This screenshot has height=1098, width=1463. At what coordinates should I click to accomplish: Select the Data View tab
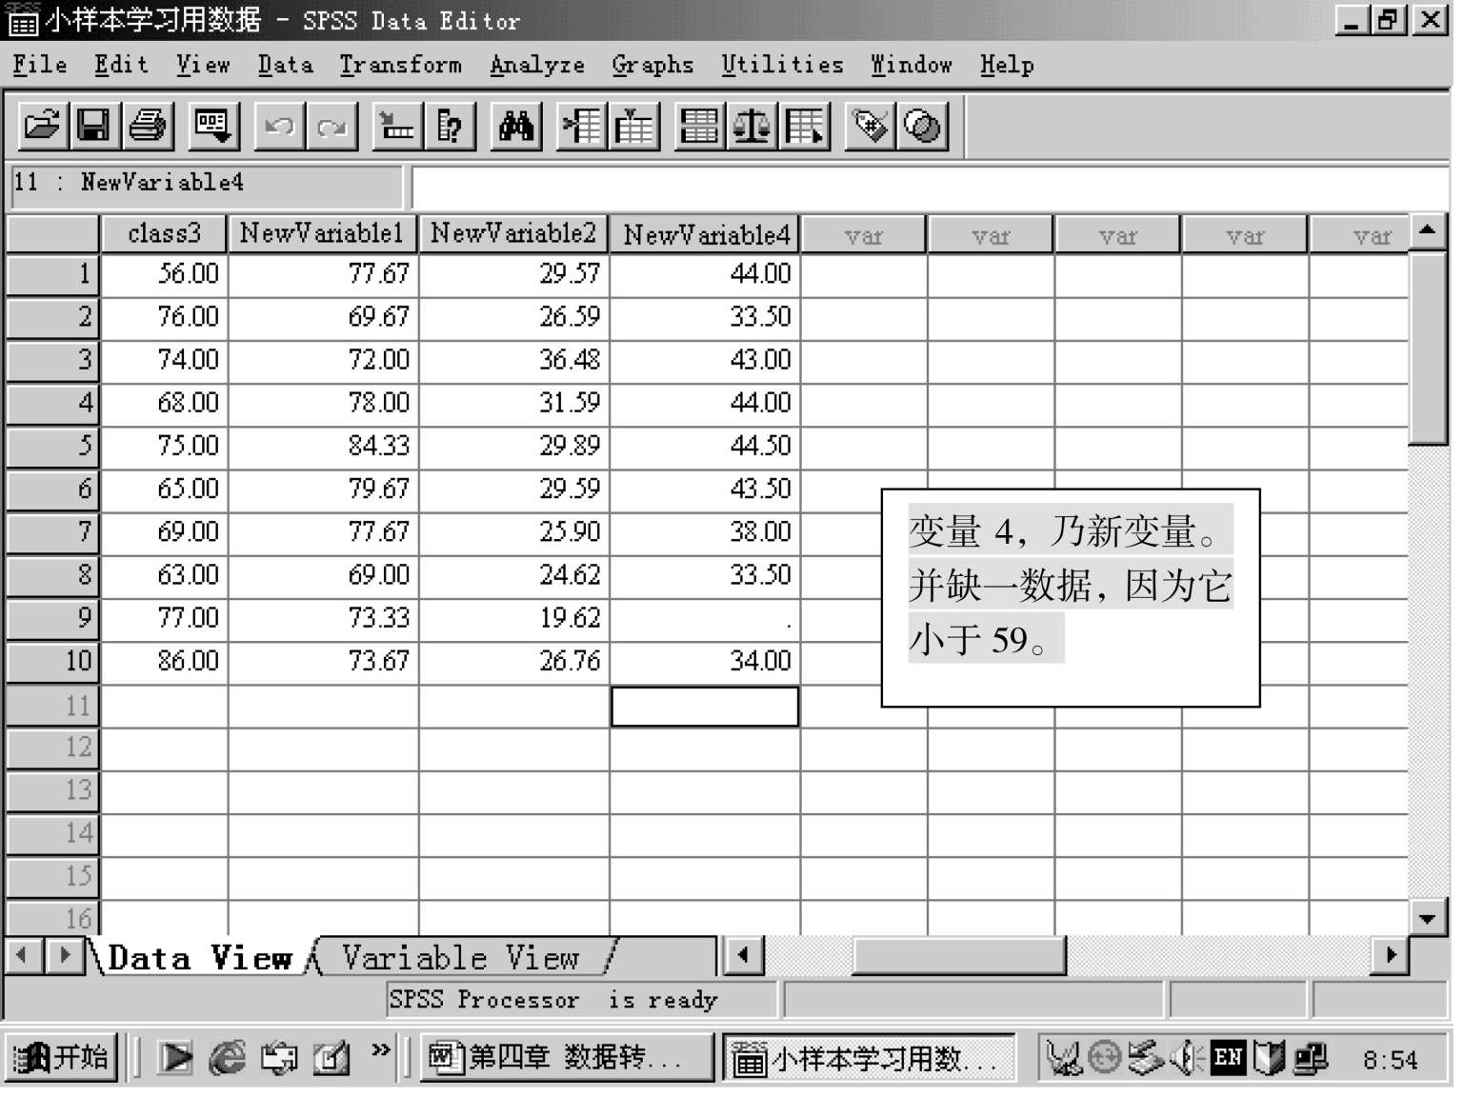(200, 957)
